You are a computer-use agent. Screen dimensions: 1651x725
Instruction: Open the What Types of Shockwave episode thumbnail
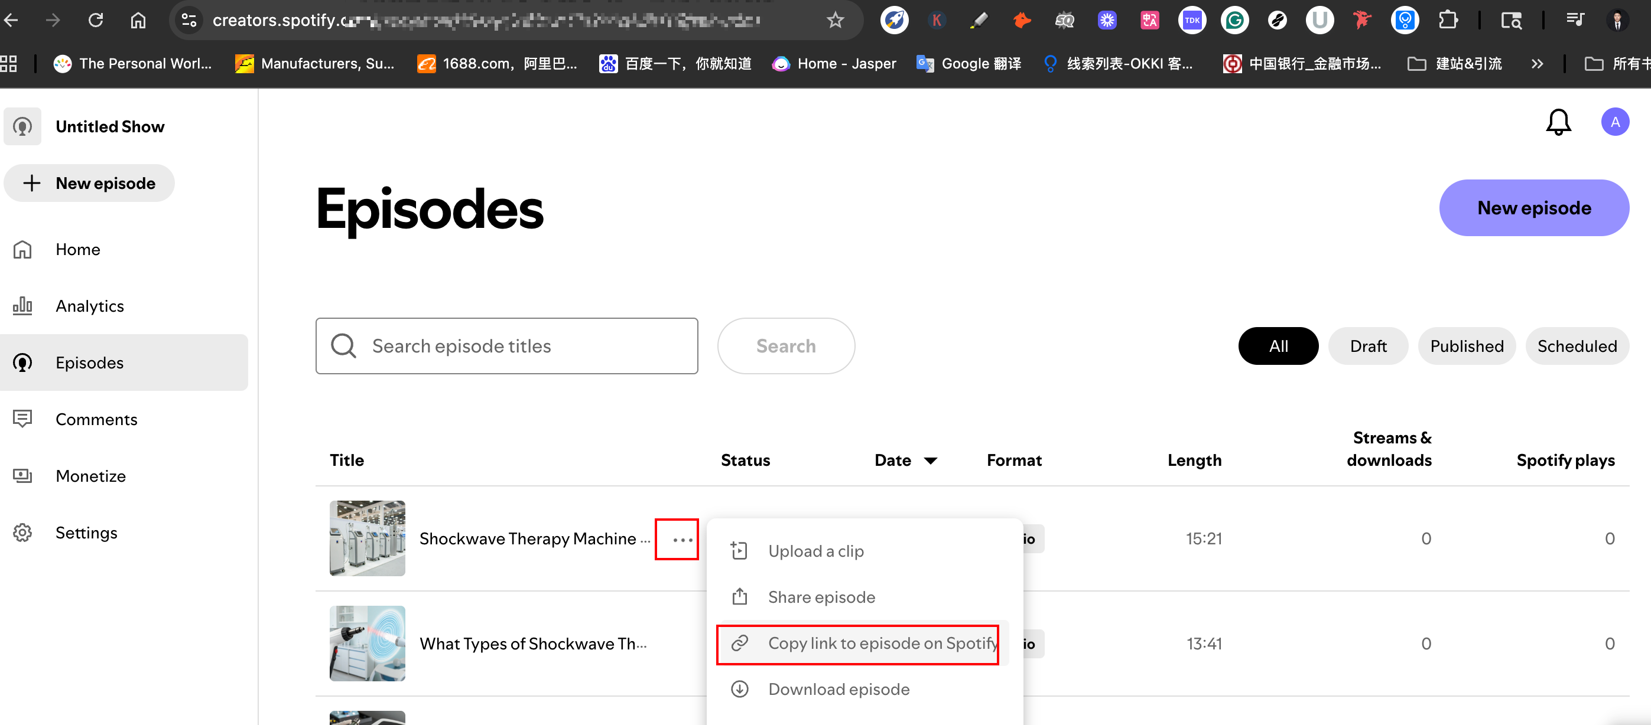click(367, 643)
